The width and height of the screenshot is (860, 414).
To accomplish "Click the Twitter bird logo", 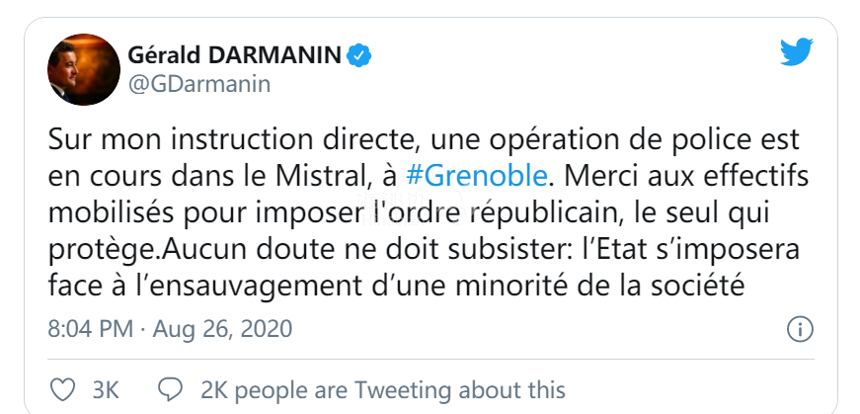I will (796, 53).
